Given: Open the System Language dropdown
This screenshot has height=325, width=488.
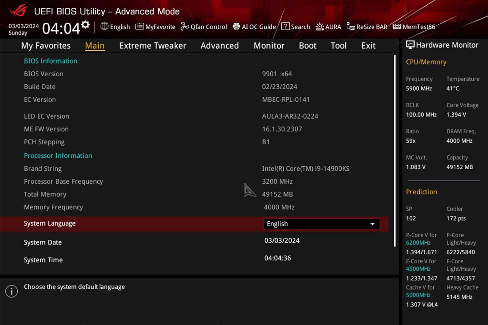Looking at the screenshot, I should click(x=321, y=224).
